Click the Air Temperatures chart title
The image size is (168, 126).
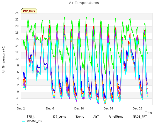(84, 3)
